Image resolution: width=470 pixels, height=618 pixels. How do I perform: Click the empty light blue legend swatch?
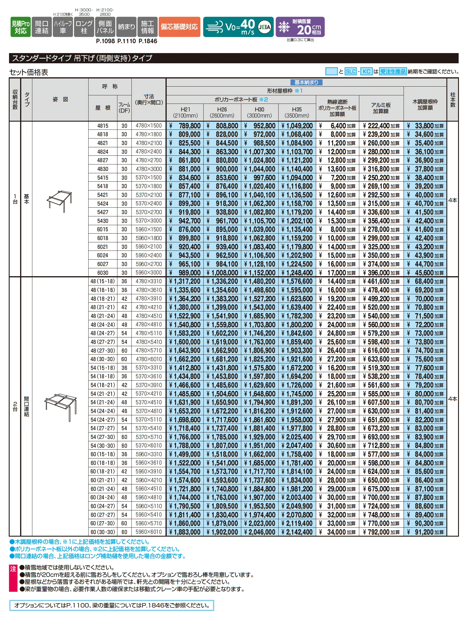coord(331,71)
